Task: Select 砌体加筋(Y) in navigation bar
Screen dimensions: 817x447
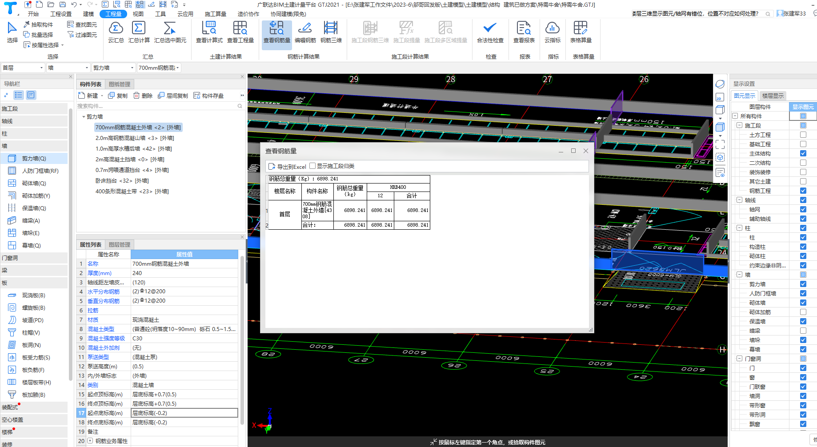Action: tap(34, 196)
